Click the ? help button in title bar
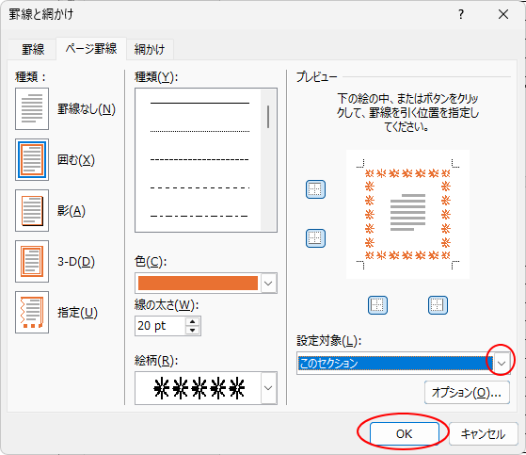 [x=461, y=14]
